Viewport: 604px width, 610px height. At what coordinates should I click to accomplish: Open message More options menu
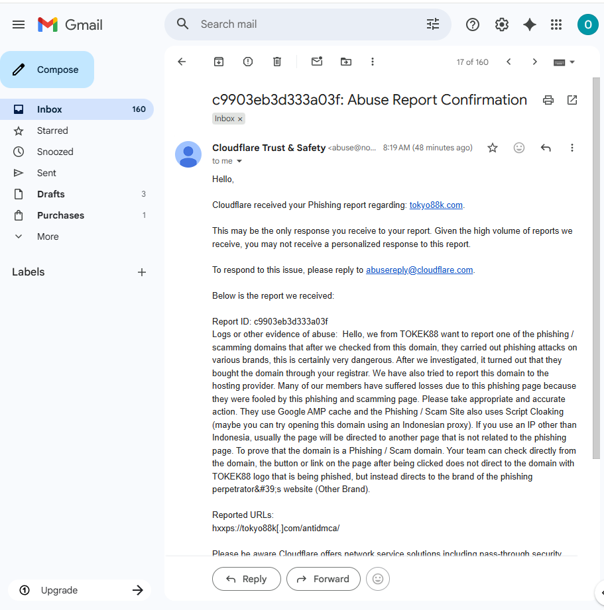click(x=572, y=148)
